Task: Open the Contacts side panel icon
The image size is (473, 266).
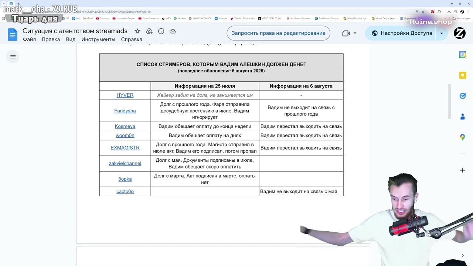Action: pyautogui.click(x=462, y=117)
